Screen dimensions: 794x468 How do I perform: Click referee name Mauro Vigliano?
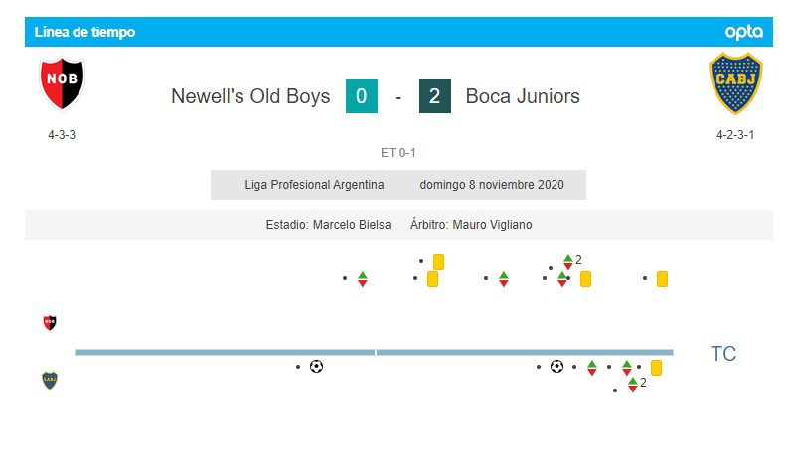tap(492, 225)
